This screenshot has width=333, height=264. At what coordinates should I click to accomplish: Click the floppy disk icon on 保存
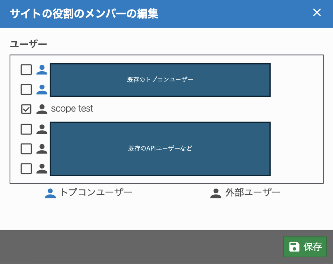[294, 247]
